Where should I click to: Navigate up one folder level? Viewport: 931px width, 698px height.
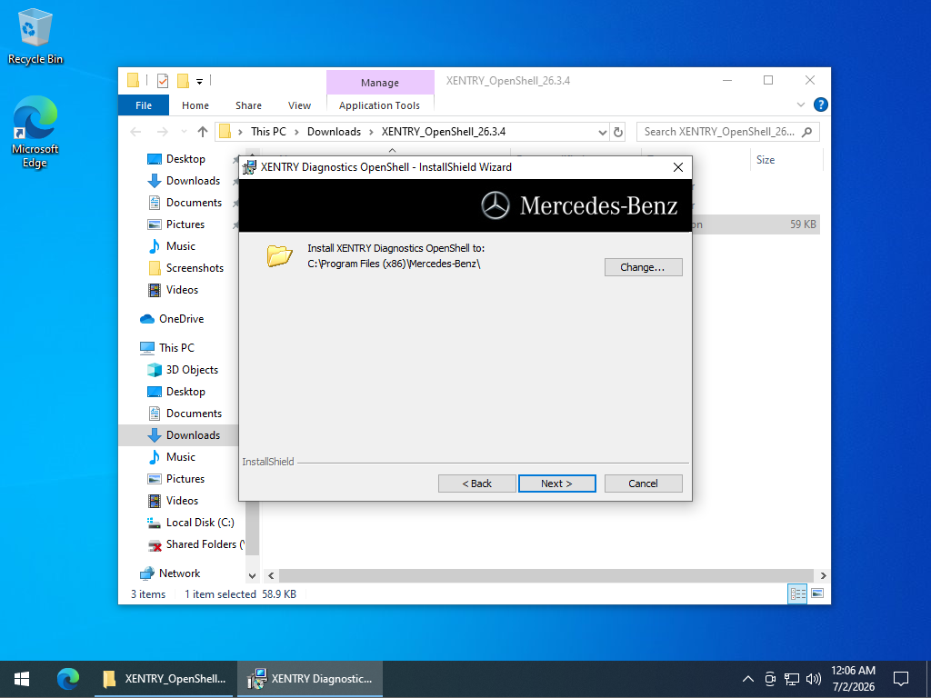pyautogui.click(x=203, y=132)
